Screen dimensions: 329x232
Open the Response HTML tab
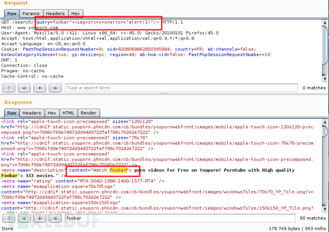[x=68, y=113]
